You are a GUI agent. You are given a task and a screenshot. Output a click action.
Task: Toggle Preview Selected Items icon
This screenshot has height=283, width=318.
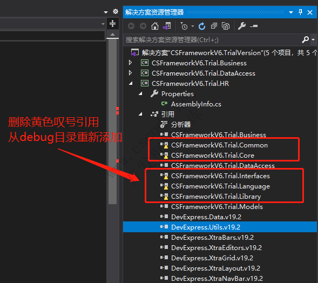point(254,26)
